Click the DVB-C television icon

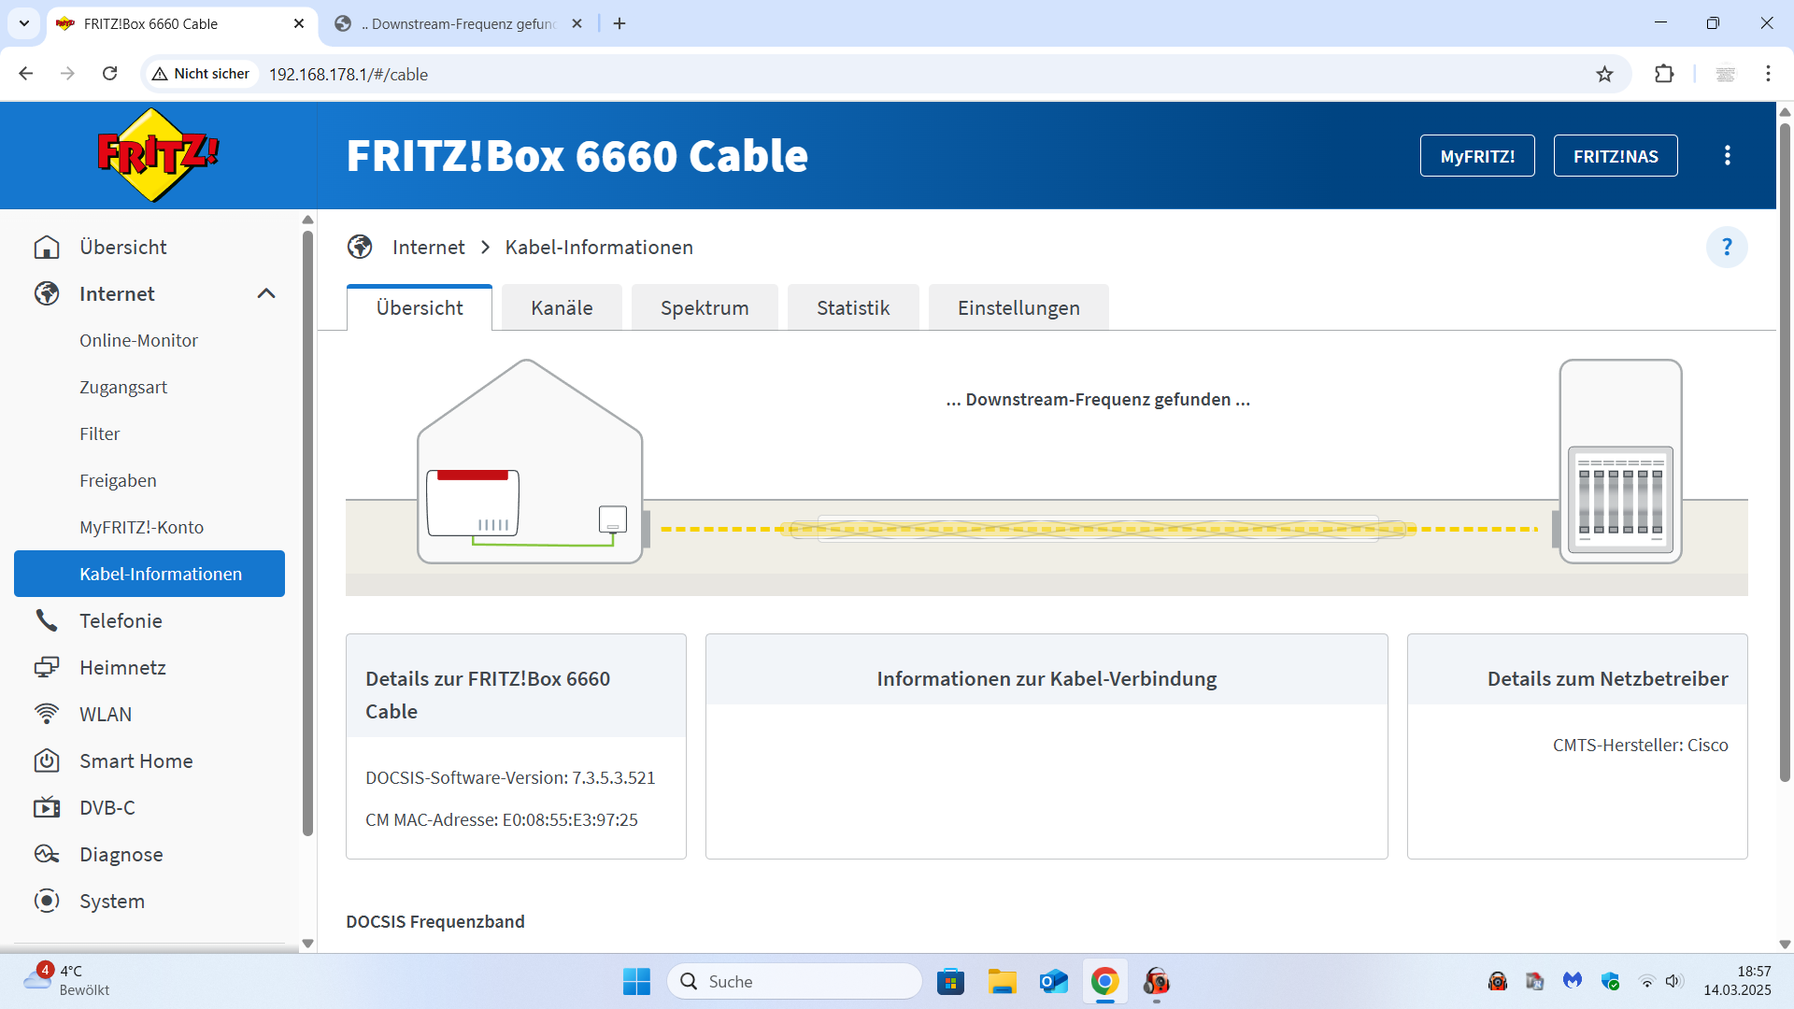click(x=46, y=807)
